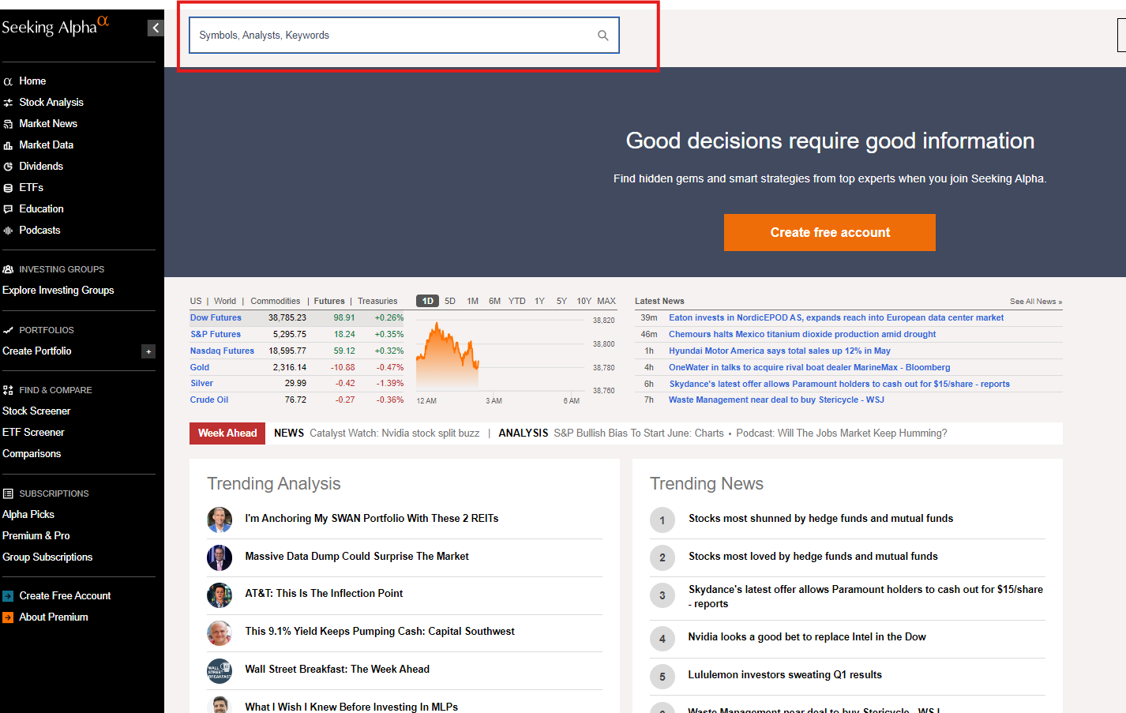Select the Commodities tab
The image size is (1126, 713).
[276, 301]
